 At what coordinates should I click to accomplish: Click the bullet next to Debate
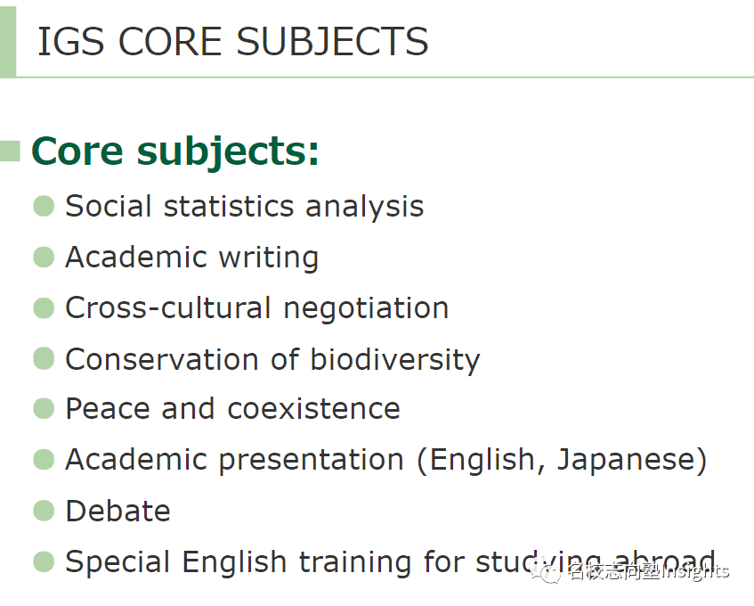pyautogui.click(x=44, y=511)
